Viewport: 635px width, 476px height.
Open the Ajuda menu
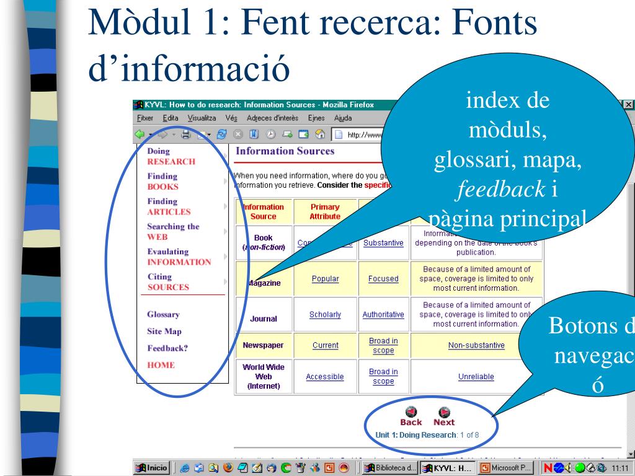tap(342, 118)
